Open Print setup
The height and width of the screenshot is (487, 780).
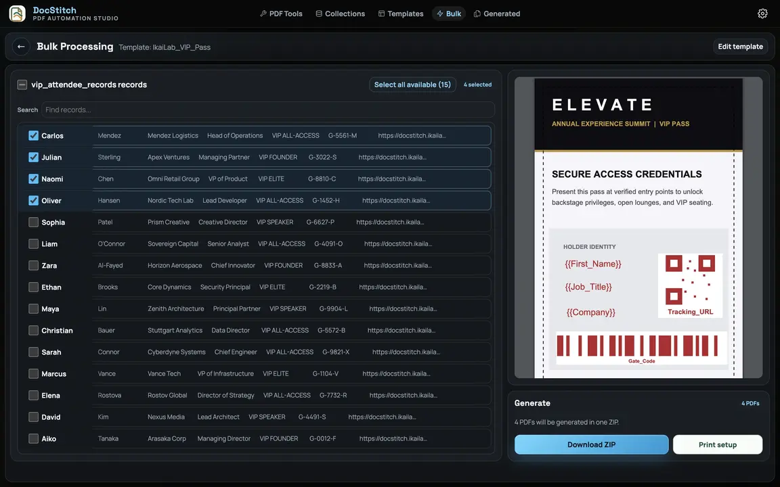[717, 444]
